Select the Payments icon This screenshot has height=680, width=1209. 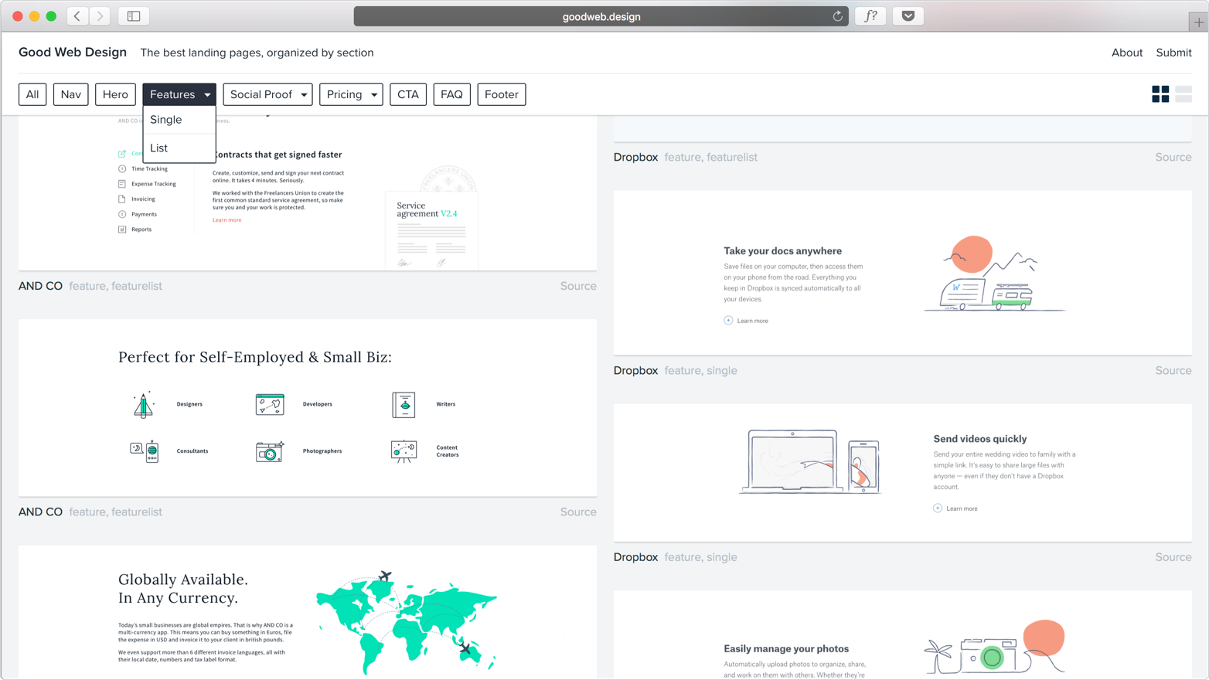click(122, 214)
